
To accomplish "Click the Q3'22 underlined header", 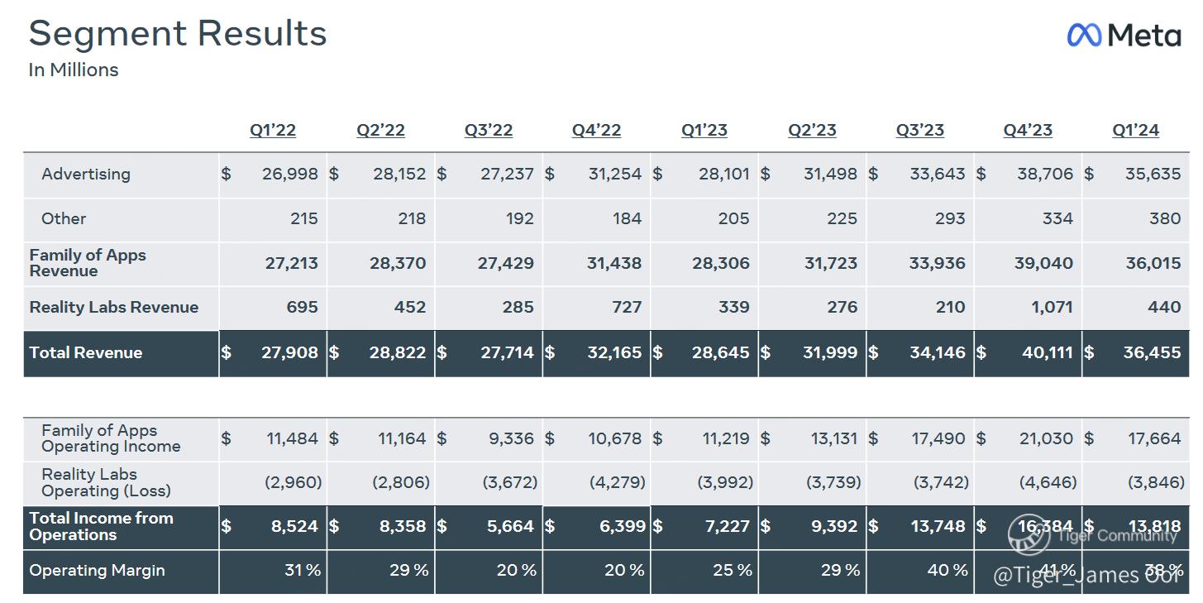I will coord(489,130).
